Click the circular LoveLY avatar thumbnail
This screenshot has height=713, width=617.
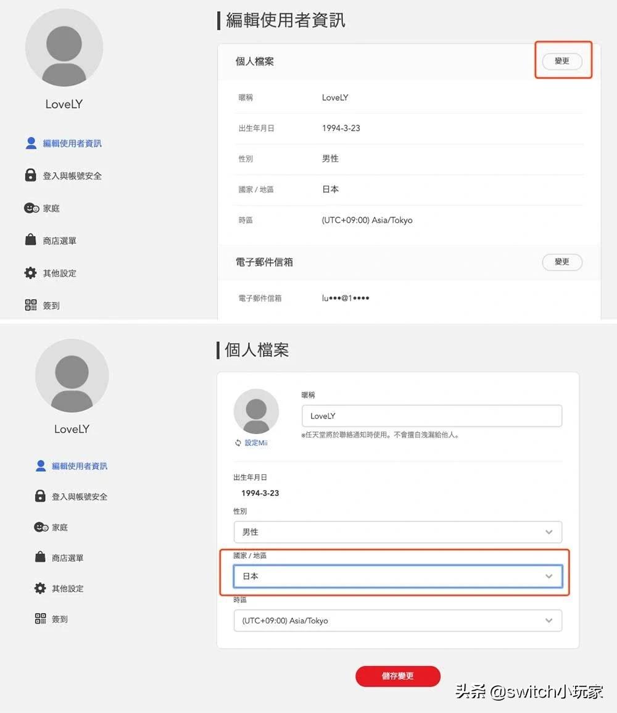pos(64,48)
